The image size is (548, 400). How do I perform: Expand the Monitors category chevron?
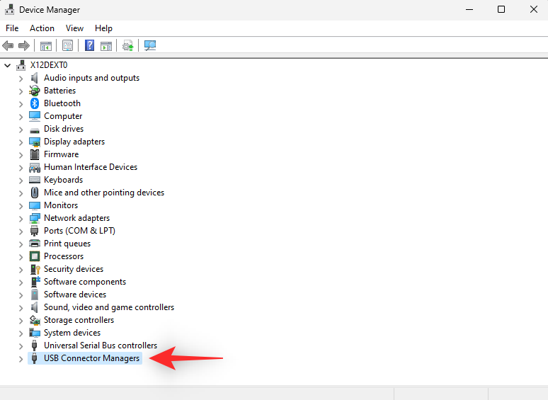click(x=21, y=206)
